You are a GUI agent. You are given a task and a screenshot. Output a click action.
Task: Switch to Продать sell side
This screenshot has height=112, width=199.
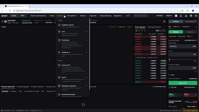[190, 32]
